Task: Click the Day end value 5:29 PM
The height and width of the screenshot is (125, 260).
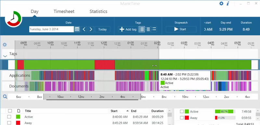Action: coord(226,30)
